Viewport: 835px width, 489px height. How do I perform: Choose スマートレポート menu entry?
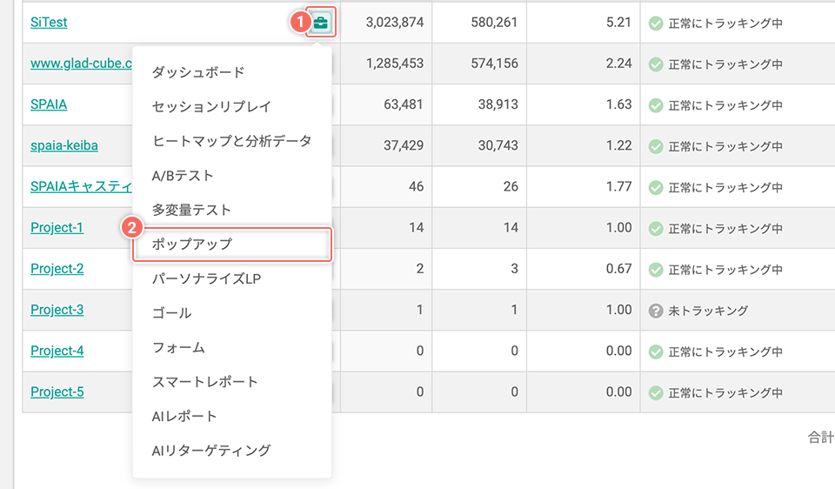click(232, 382)
